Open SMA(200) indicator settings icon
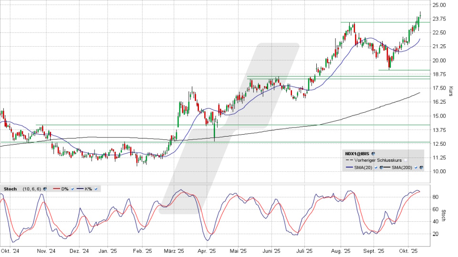Image resolution: width=458 pixels, height=257 pixels. click(421, 168)
